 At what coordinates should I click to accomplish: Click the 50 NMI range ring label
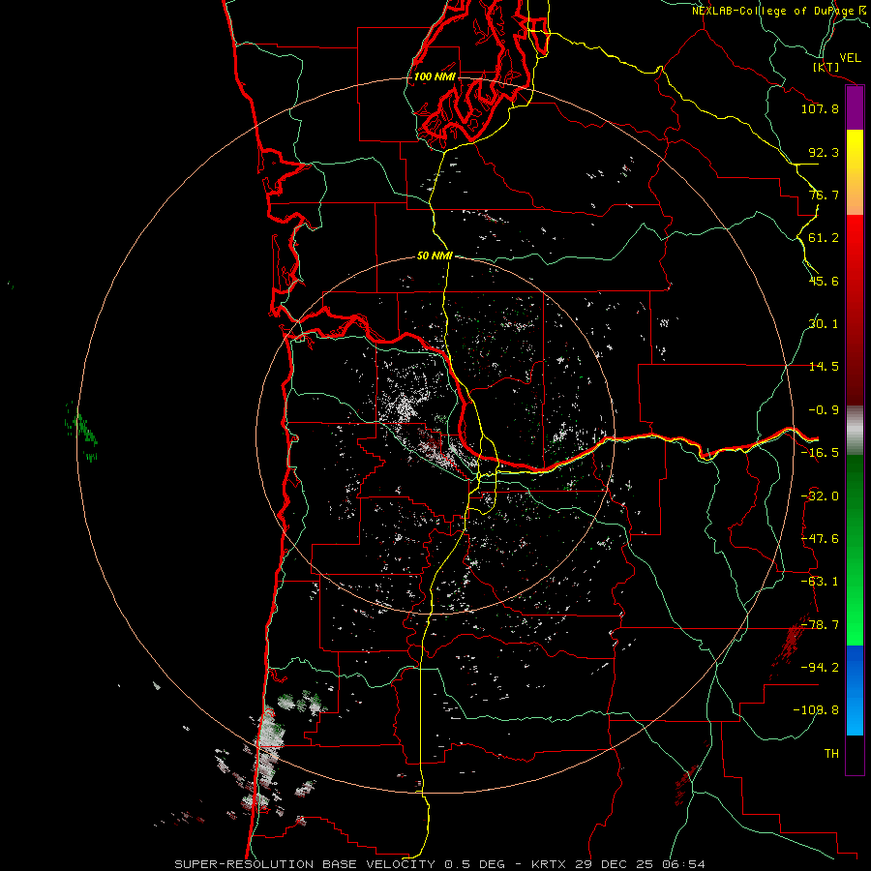click(435, 256)
